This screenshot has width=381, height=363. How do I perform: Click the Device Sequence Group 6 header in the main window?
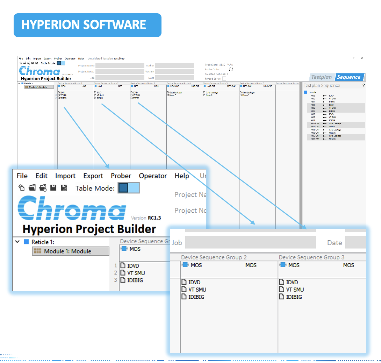[x=252, y=83]
